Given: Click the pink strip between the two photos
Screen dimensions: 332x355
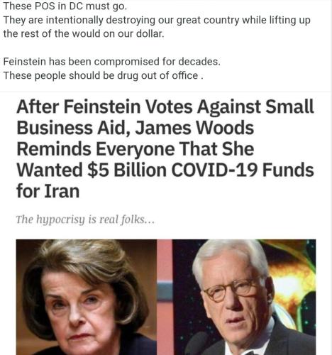Looking at the screenshot, I should pyautogui.click(x=165, y=297).
